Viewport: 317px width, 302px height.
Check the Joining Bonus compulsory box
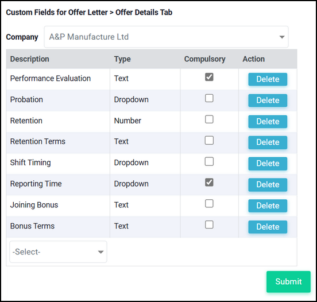coord(209,204)
